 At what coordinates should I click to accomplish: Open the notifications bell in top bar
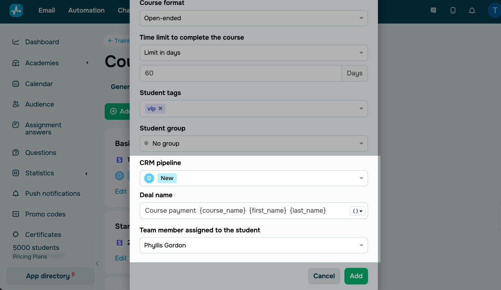(472, 10)
